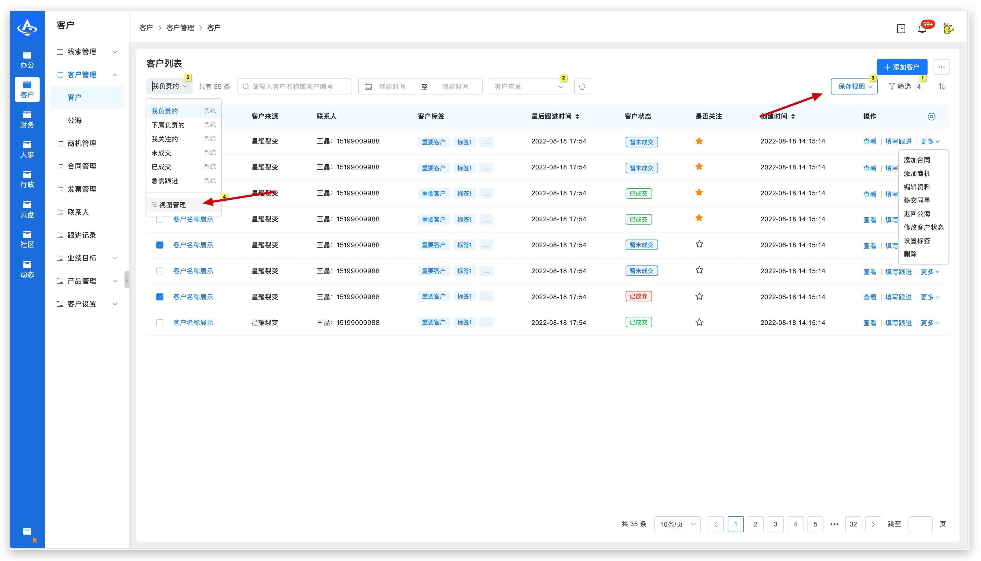
Task: Select the 客户 module in sidebar
Action: (27, 90)
